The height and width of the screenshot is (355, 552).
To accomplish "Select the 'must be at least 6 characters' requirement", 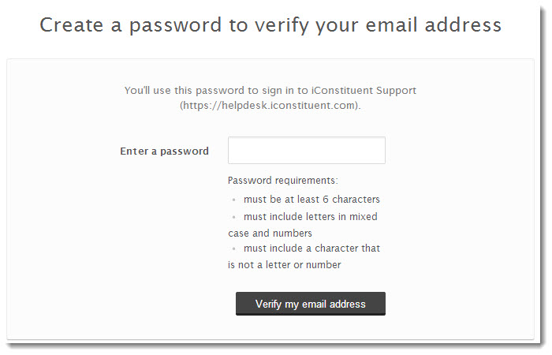I will (311, 200).
